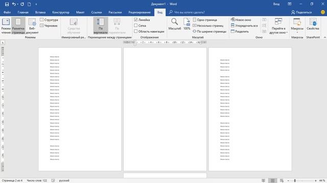The image size is (327, 183).
Task: Click the tab stop selector on ruler corner
Action: pos(3,42)
